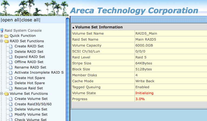Open the Rescue Raid Set page
This screenshot has height=121, width=207.
29,88
